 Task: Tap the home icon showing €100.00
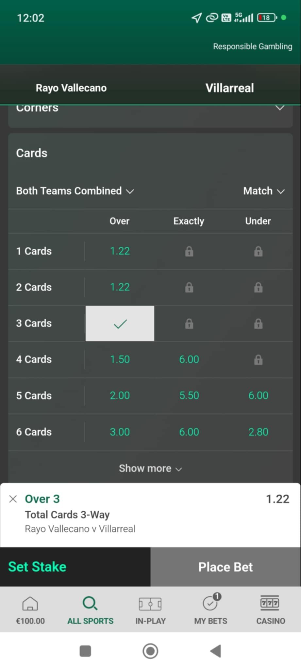click(30, 603)
